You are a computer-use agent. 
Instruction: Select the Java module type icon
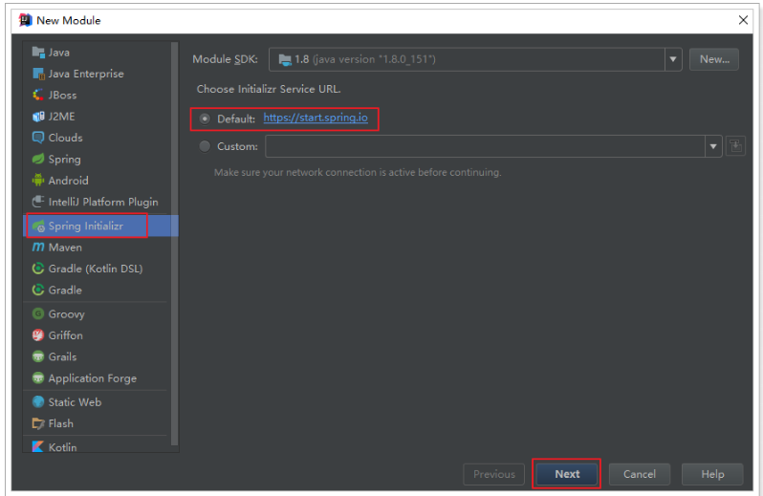click(x=38, y=52)
